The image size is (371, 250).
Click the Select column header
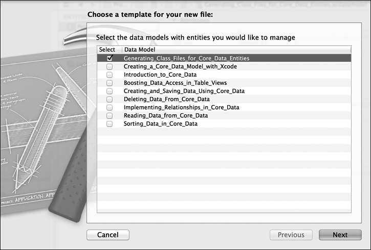click(x=107, y=50)
